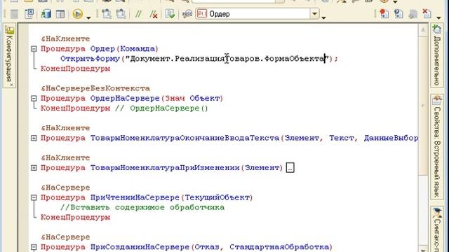
Task: Click the grey document icon at toolbar start
Action: [x=14, y=14]
